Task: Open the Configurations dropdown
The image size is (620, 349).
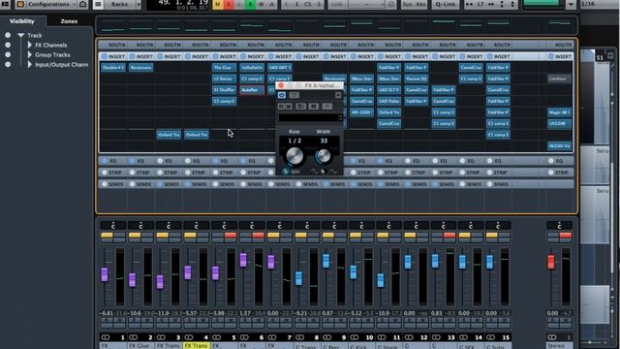Action: pos(49,4)
